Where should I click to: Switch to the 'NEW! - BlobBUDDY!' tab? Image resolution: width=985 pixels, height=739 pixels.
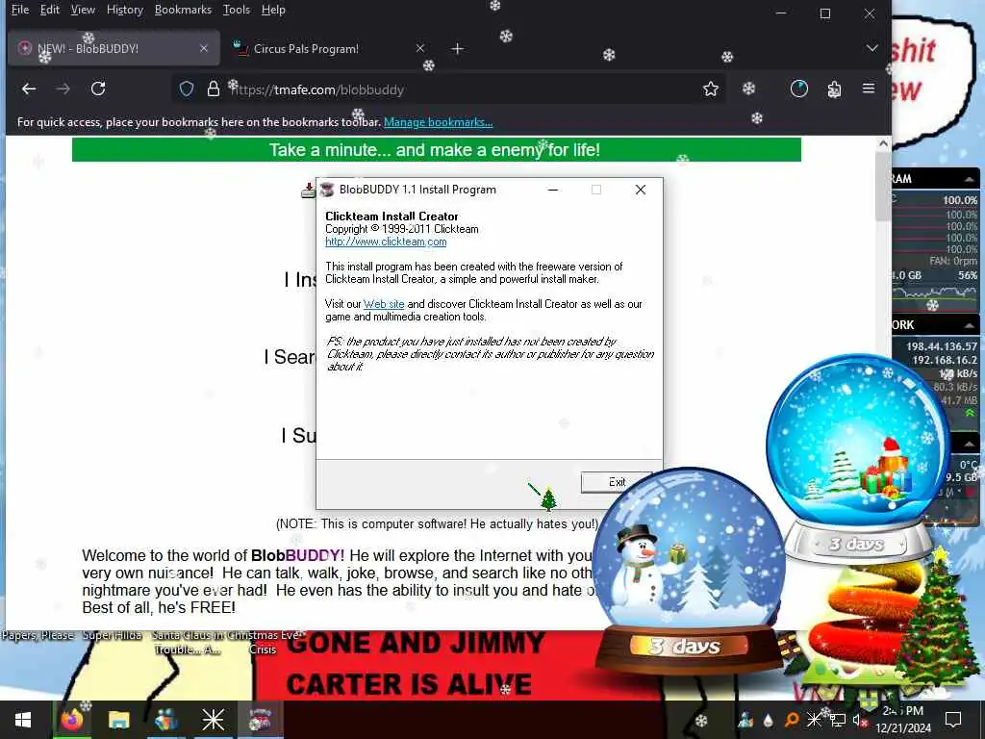tap(114, 48)
